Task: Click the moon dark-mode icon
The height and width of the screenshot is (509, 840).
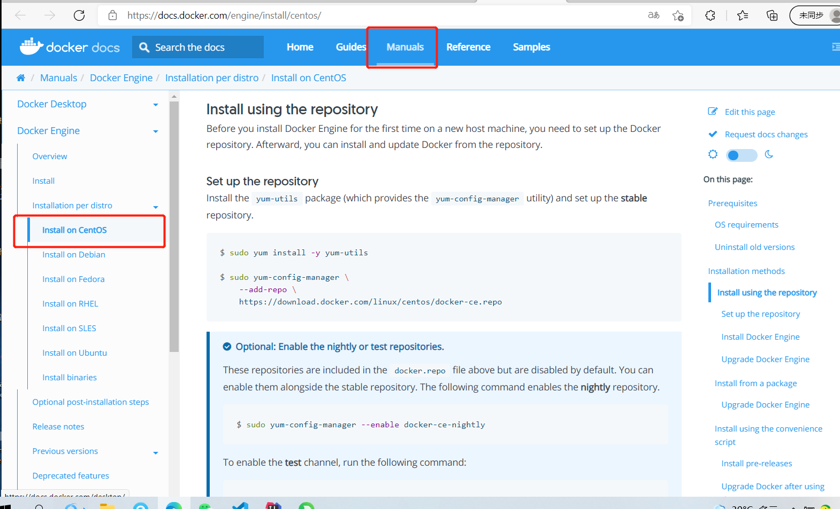Action: click(769, 154)
